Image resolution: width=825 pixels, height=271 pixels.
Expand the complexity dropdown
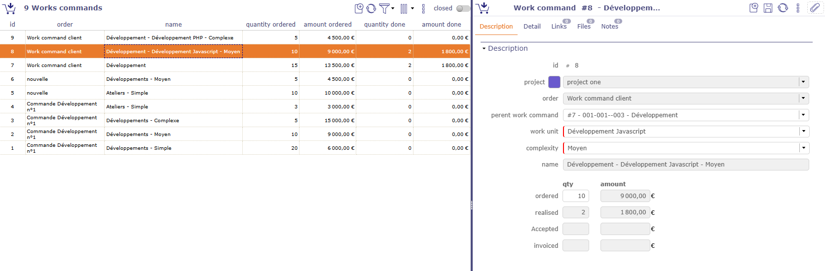click(803, 148)
